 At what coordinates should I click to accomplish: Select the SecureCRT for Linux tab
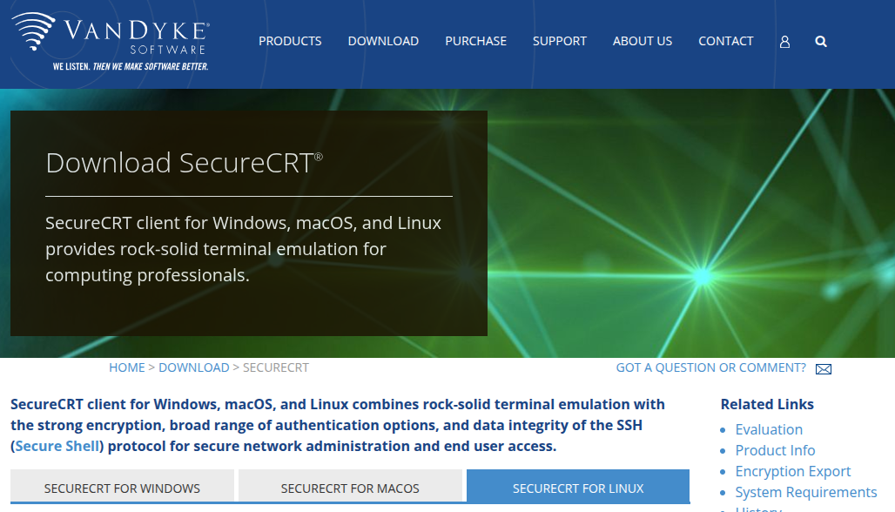(x=578, y=488)
